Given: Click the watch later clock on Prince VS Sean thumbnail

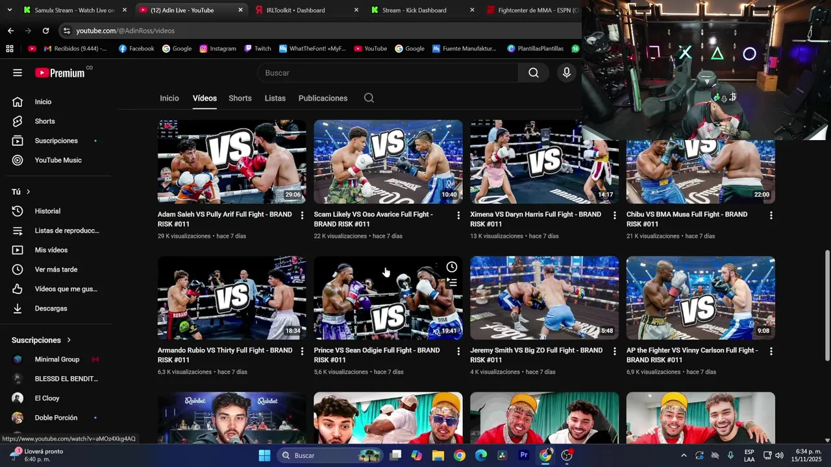Looking at the screenshot, I should tap(452, 267).
